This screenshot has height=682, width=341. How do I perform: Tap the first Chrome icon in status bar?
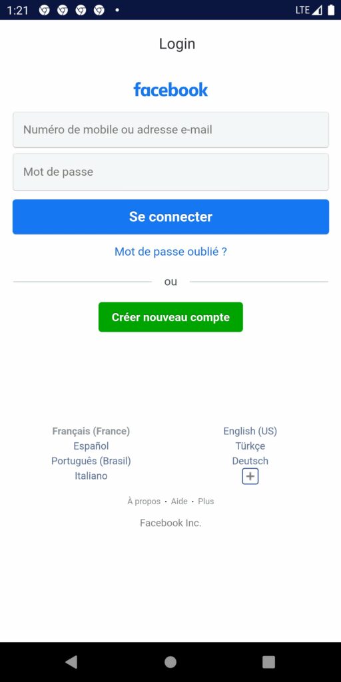[x=45, y=10]
